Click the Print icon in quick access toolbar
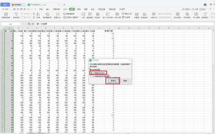The width and height of the screenshot is (215, 134). coord(21,9)
